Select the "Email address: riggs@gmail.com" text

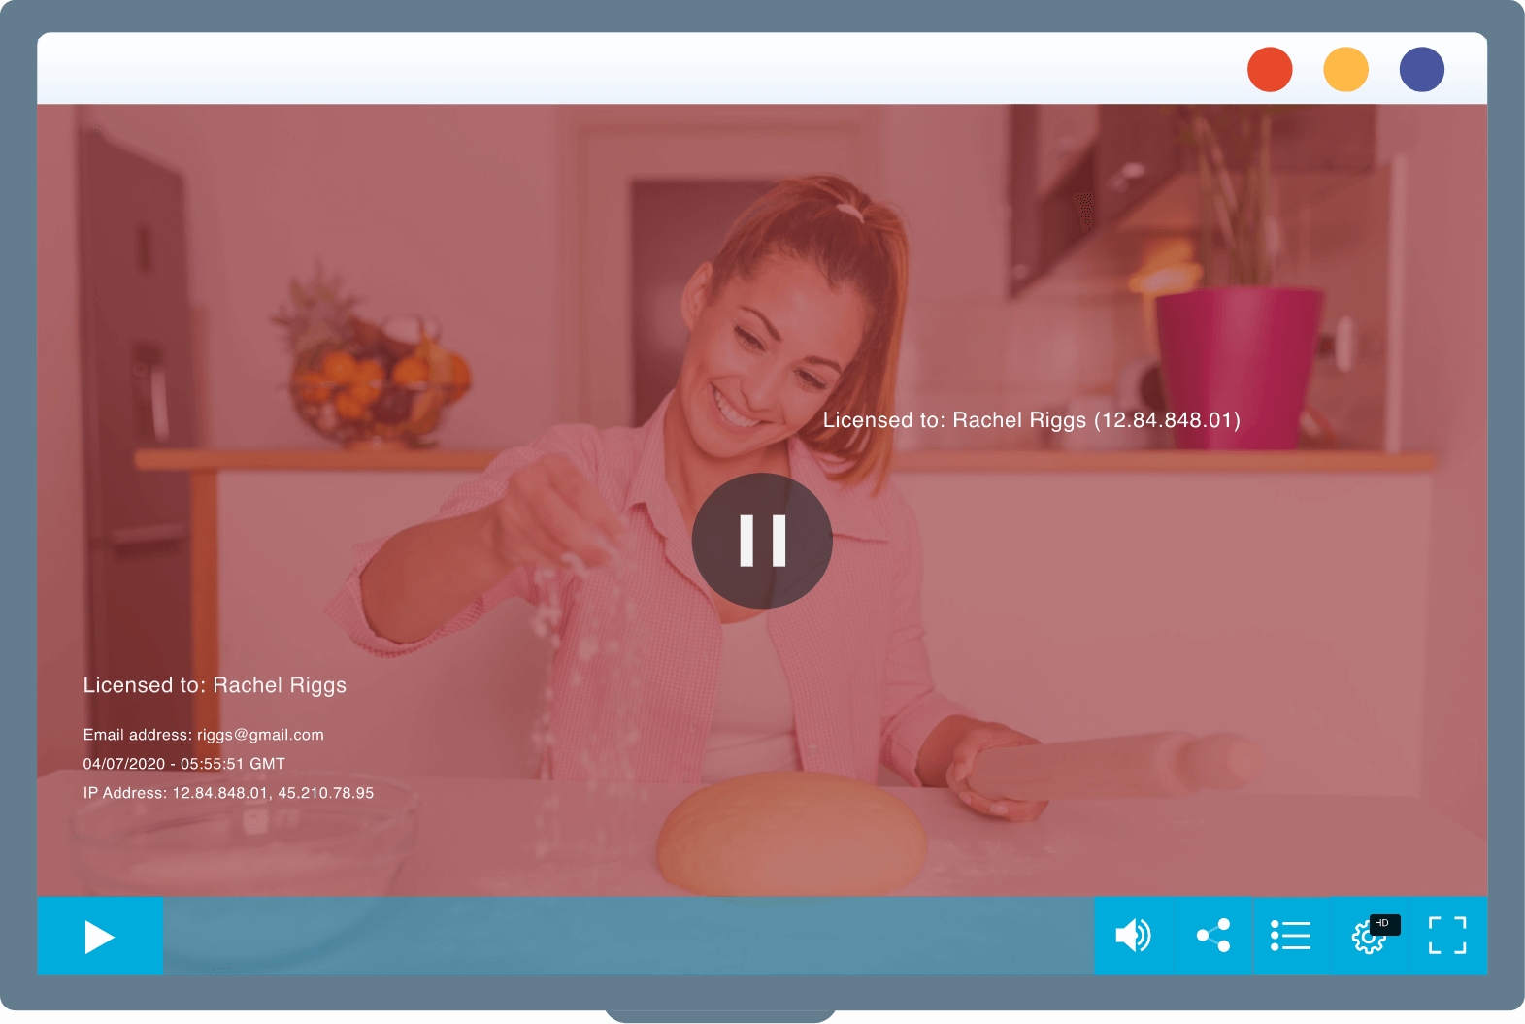tap(204, 735)
